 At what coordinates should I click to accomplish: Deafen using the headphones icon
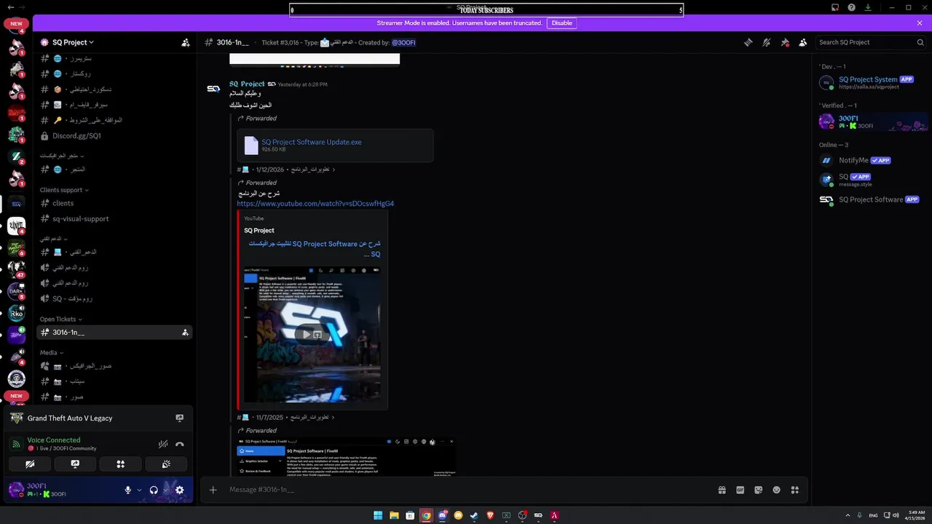pyautogui.click(x=154, y=491)
